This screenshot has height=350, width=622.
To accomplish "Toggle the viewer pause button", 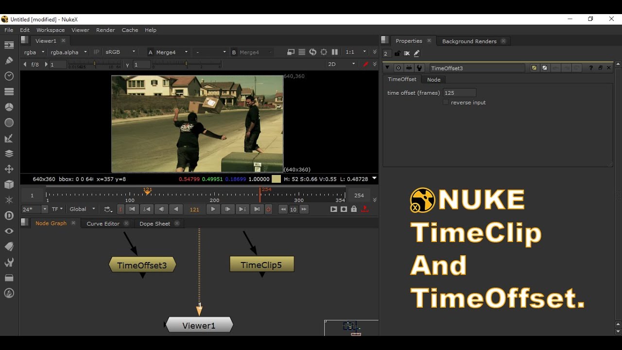I will (334, 52).
